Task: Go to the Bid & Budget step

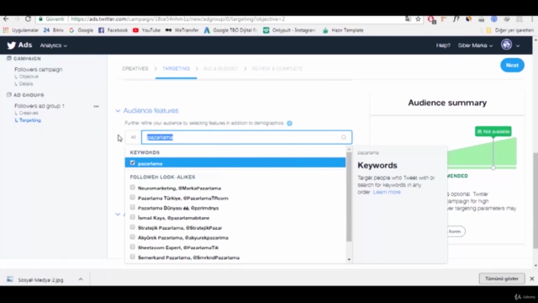Action: [220, 69]
